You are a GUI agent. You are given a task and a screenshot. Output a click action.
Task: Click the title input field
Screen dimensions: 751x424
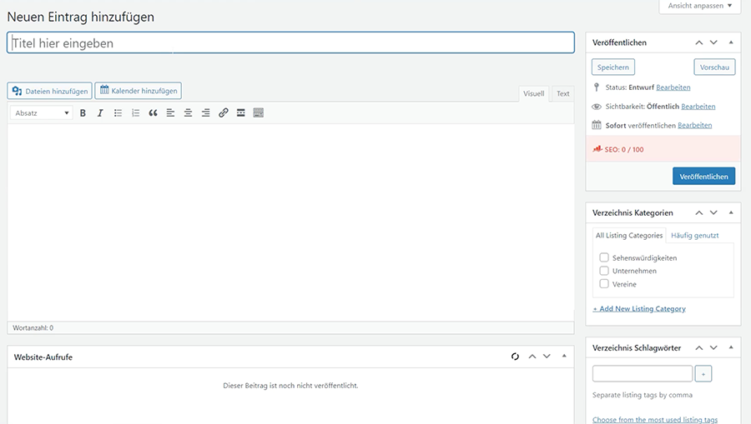click(x=290, y=42)
